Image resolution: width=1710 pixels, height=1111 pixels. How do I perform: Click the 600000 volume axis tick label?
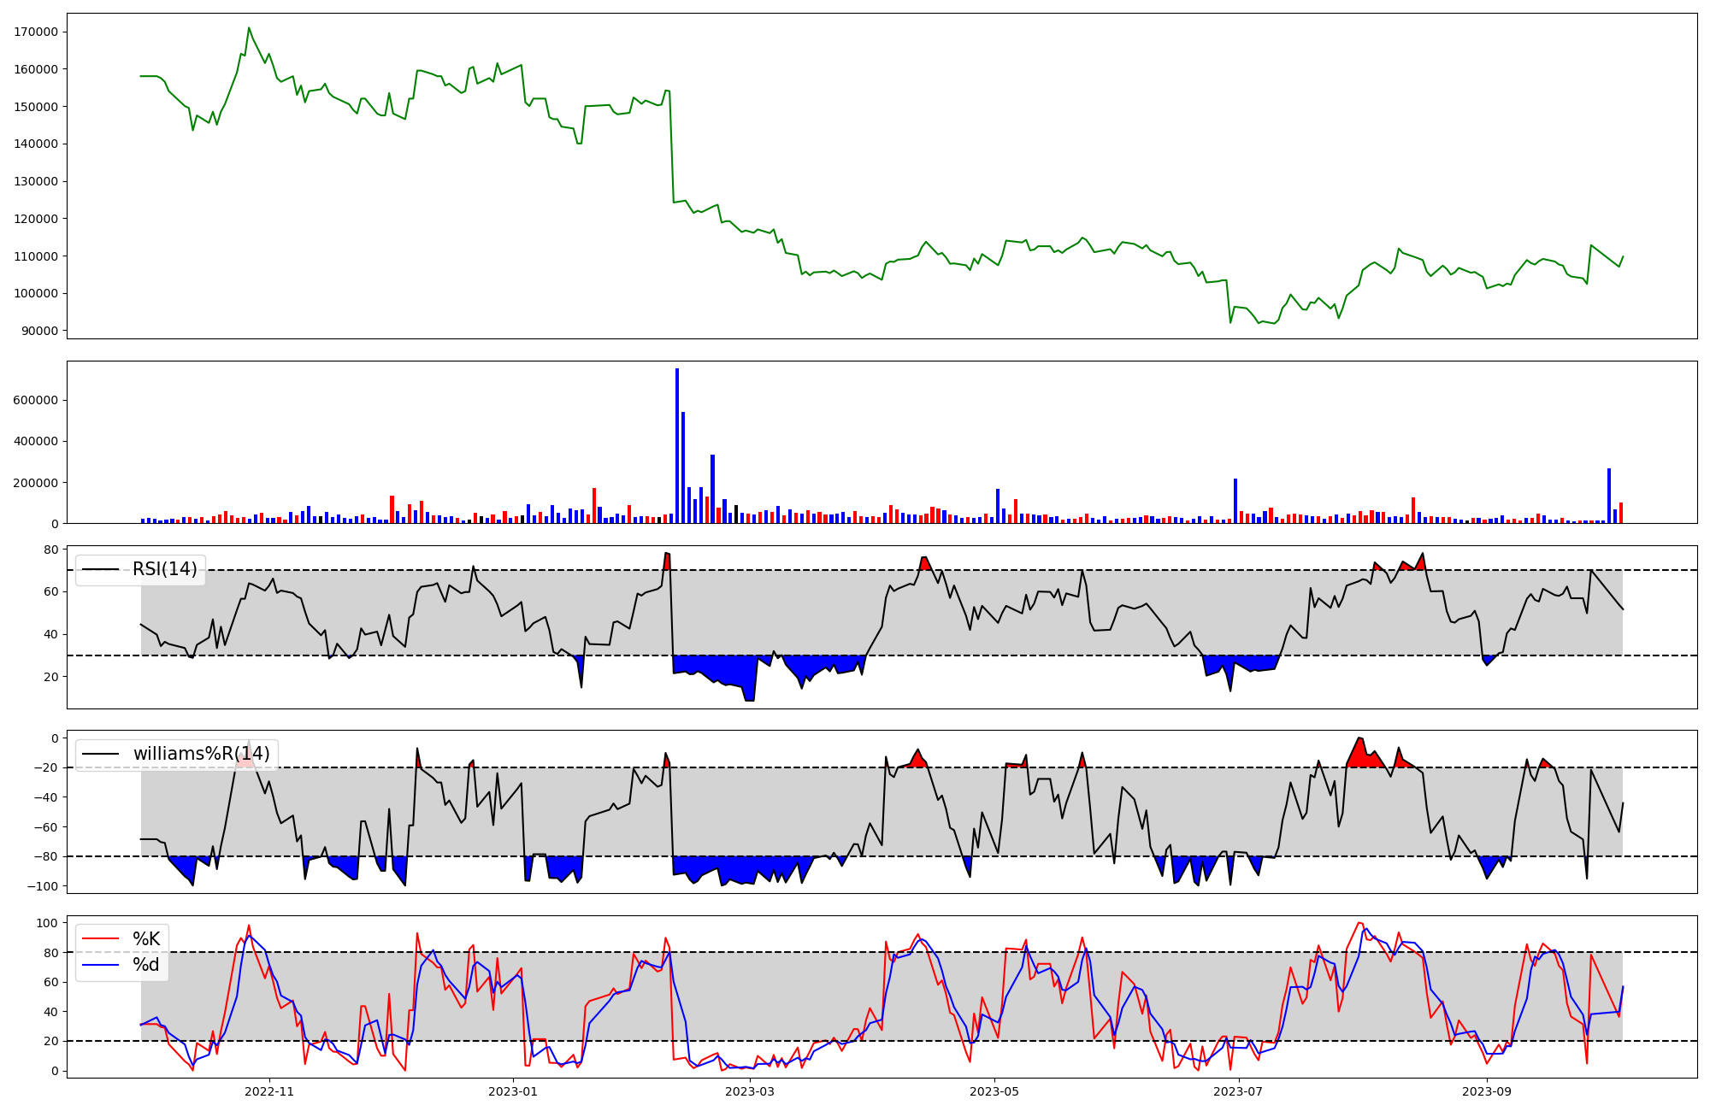click(x=37, y=400)
